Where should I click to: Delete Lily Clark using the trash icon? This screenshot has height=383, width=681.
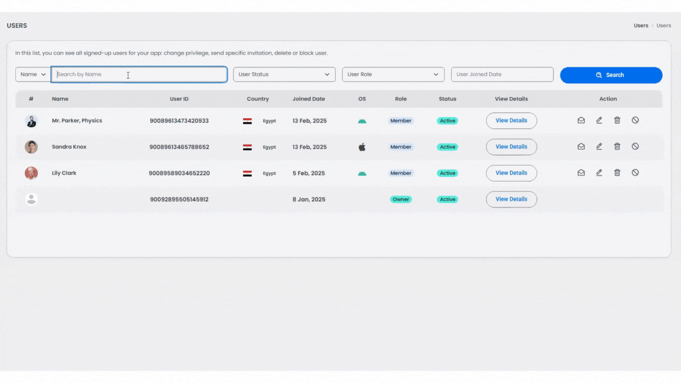pos(617,173)
